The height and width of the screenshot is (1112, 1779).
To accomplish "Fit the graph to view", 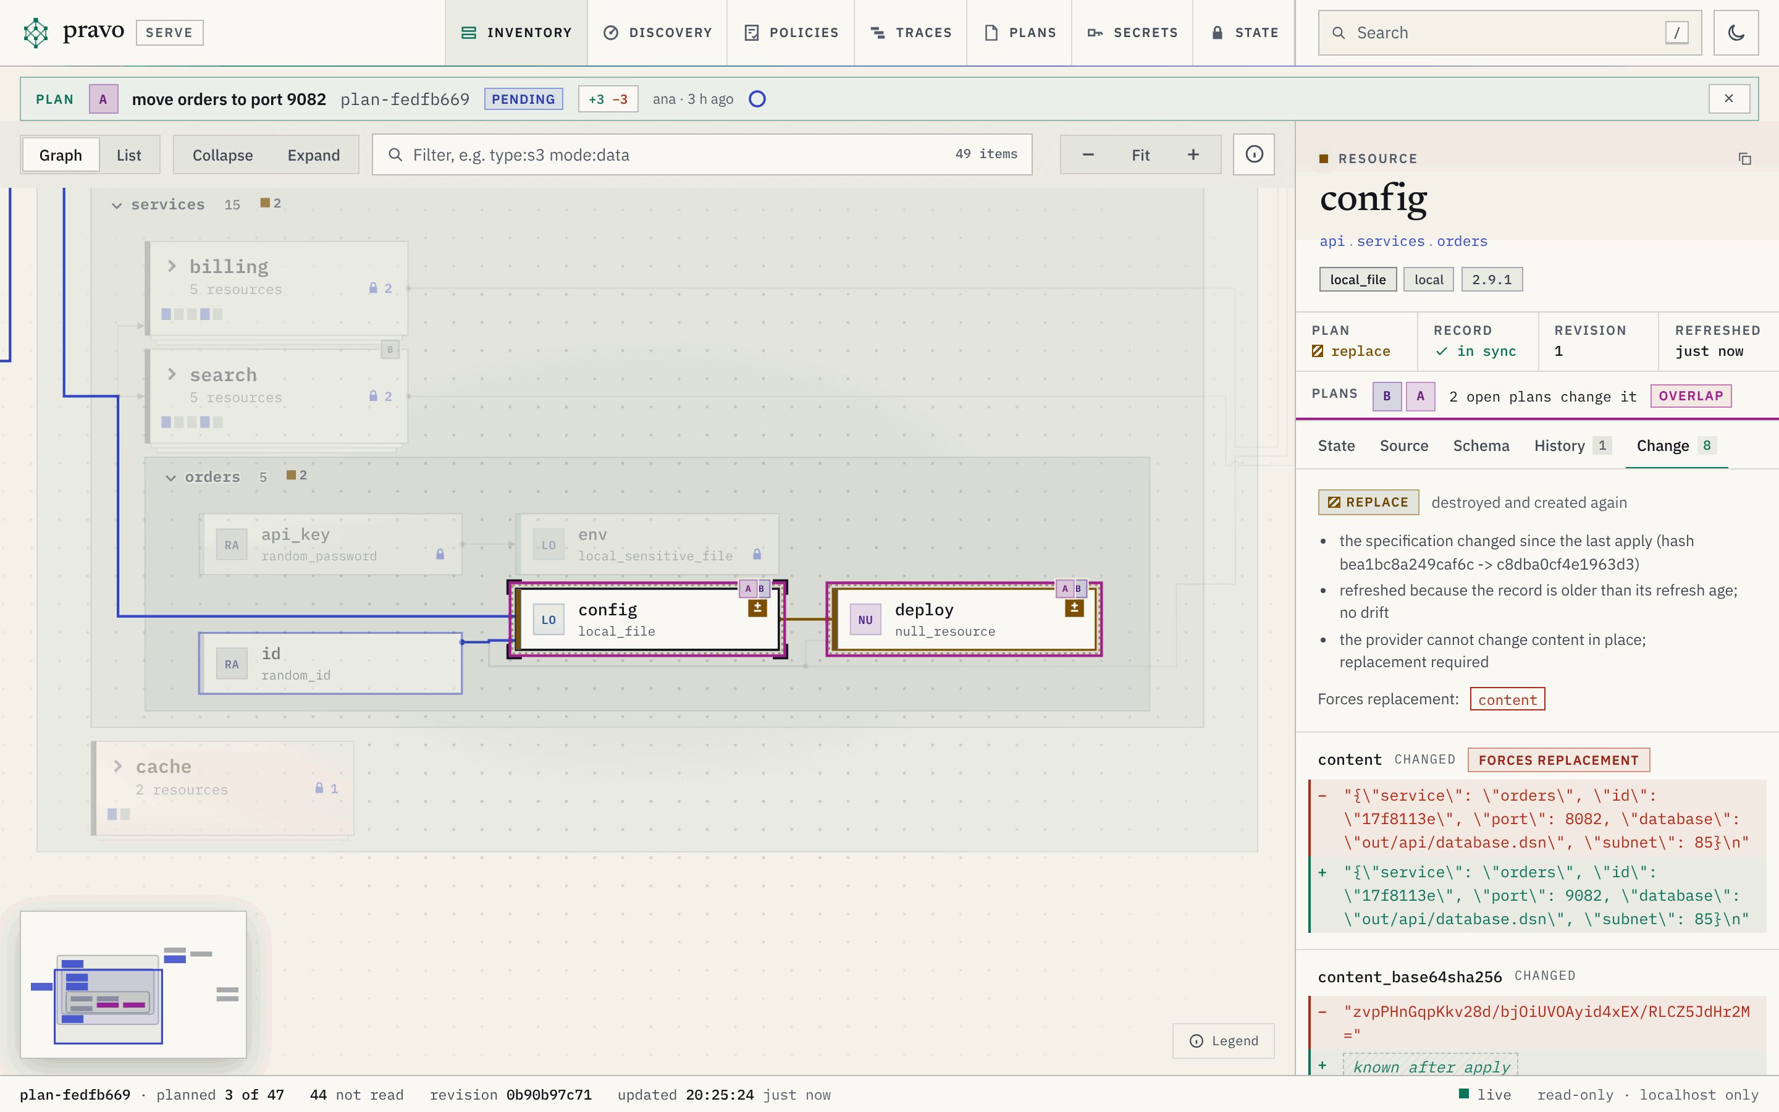I will coord(1140,154).
